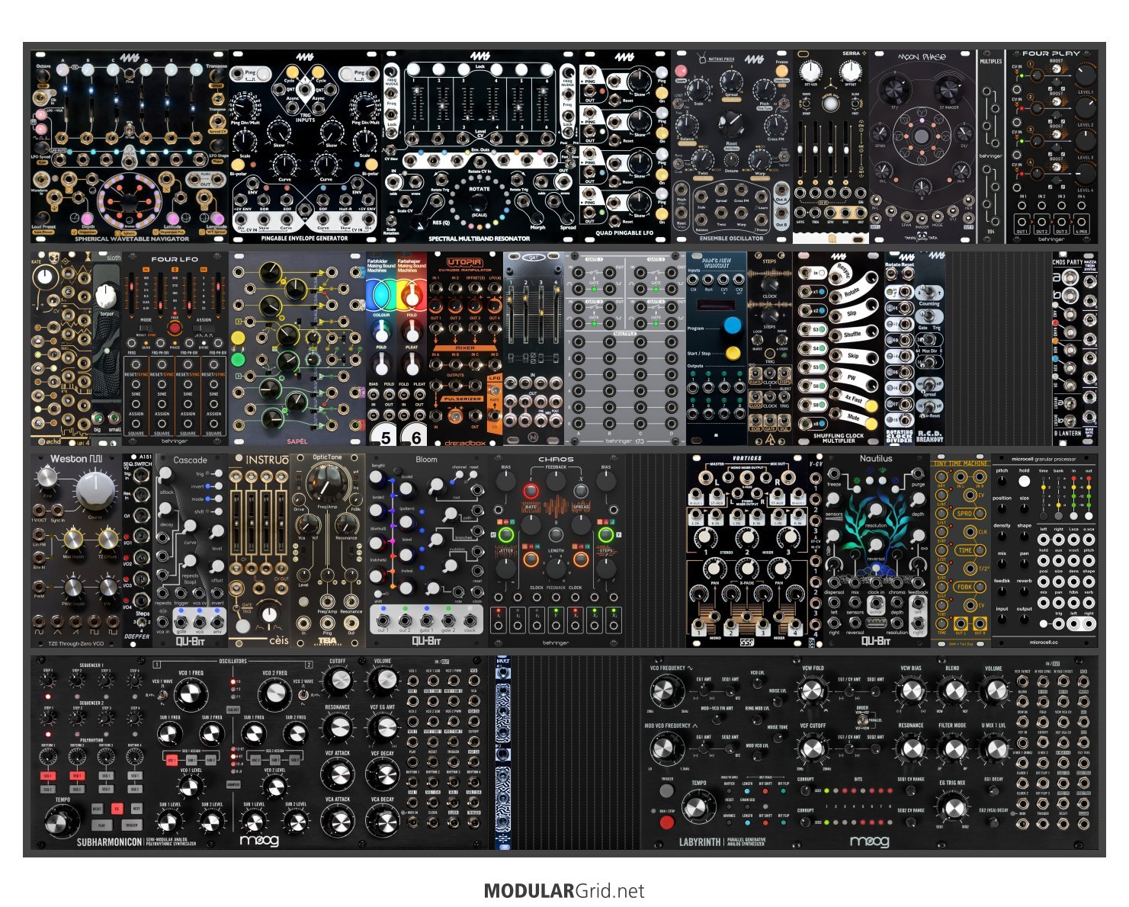
Task: Hit the Subharmonicon TRIGGER button
Action: (x=131, y=825)
